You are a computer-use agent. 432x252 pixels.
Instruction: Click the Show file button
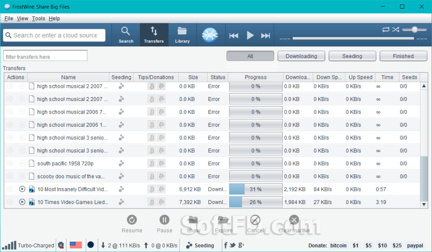click(193, 224)
